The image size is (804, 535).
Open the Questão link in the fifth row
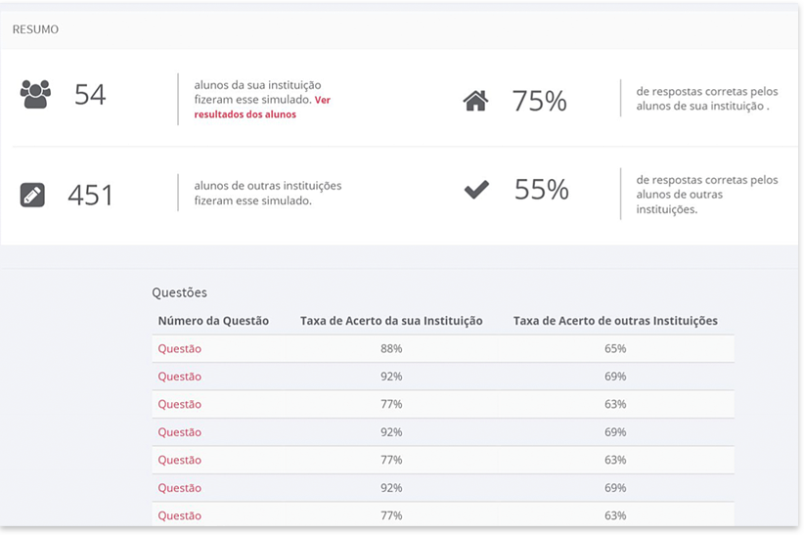point(179,460)
